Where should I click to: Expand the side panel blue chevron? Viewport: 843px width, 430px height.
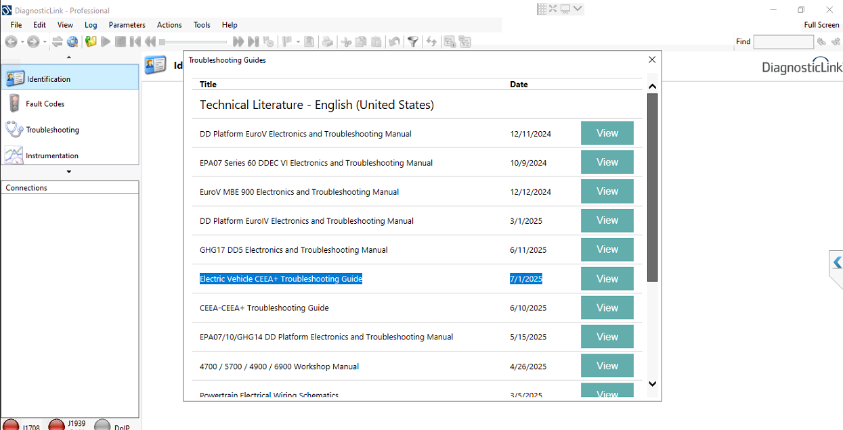pyautogui.click(x=837, y=262)
